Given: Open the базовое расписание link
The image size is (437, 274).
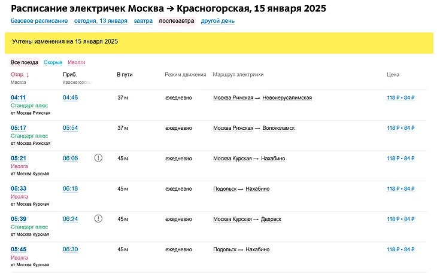Looking at the screenshot, I should coord(39,21).
